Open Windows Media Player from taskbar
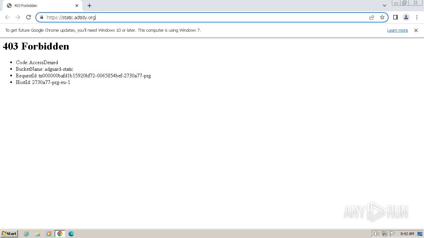Image resolution: width=424 pixels, height=238 pixels. [49, 234]
